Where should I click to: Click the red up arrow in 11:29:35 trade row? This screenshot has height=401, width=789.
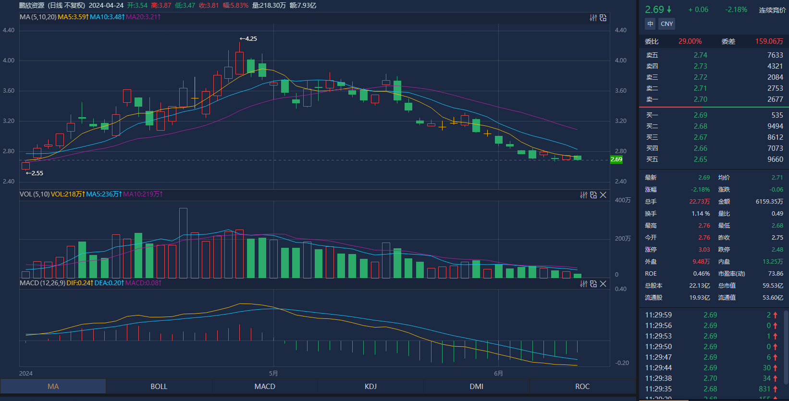point(775,389)
